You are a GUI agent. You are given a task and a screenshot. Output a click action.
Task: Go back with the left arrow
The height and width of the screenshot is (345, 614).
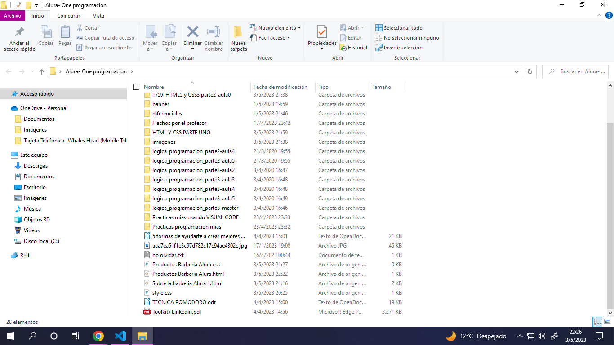[9, 71]
